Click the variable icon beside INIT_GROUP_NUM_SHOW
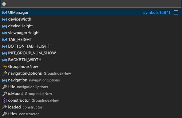Image resolution: width=182 pixels, height=118 pixels. [x=5, y=53]
